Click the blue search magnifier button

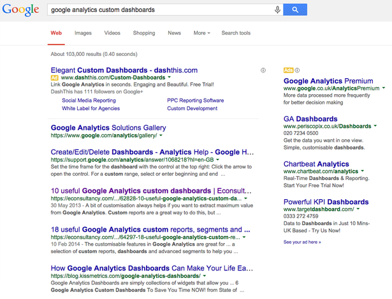295,10
